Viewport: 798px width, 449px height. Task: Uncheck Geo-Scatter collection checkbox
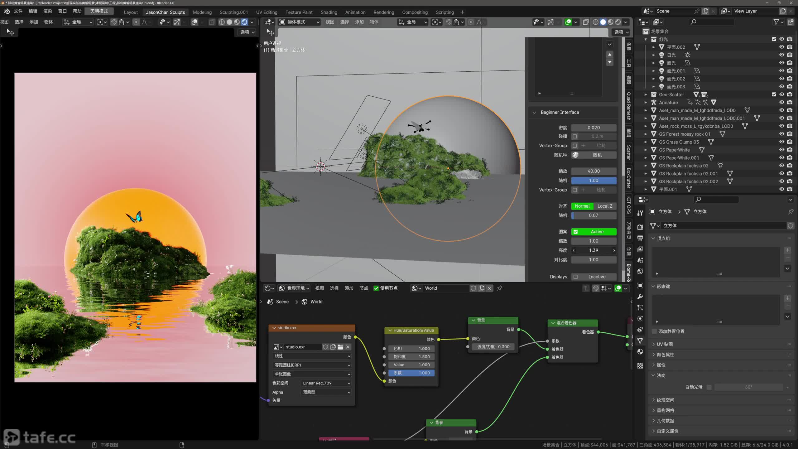pyautogui.click(x=774, y=94)
